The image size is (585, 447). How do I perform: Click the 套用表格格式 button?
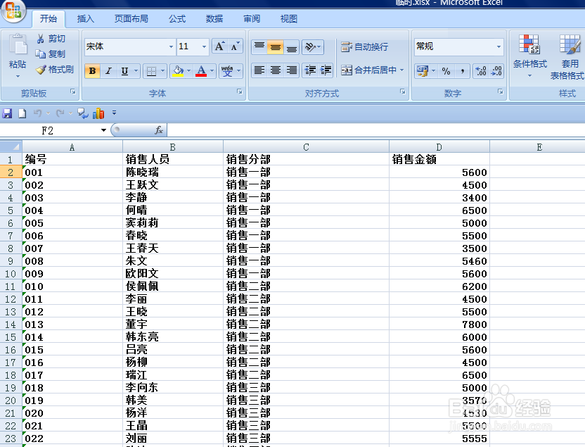tap(567, 56)
